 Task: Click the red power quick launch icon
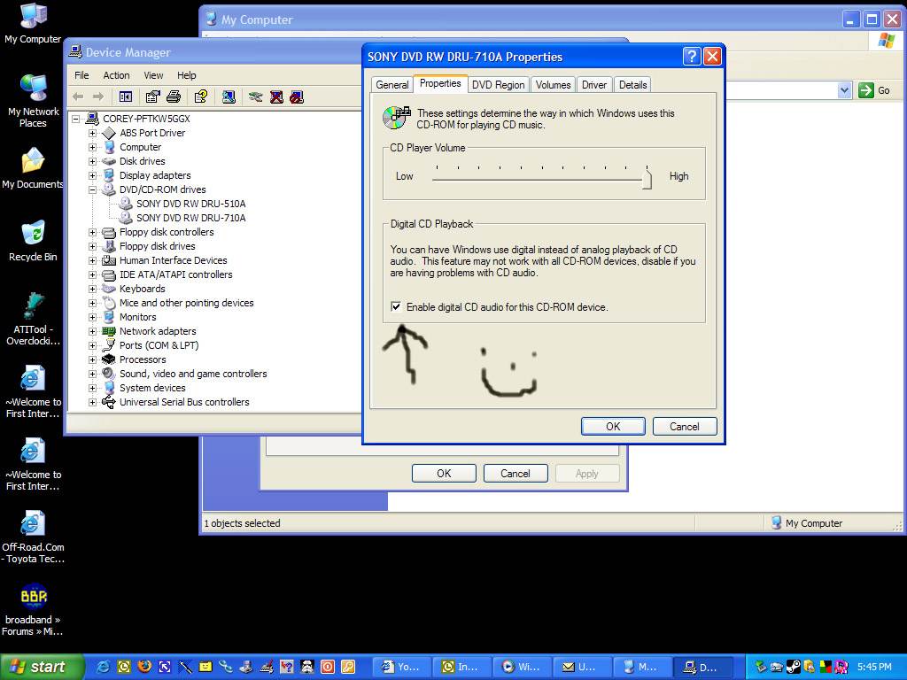click(x=327, y=667)
